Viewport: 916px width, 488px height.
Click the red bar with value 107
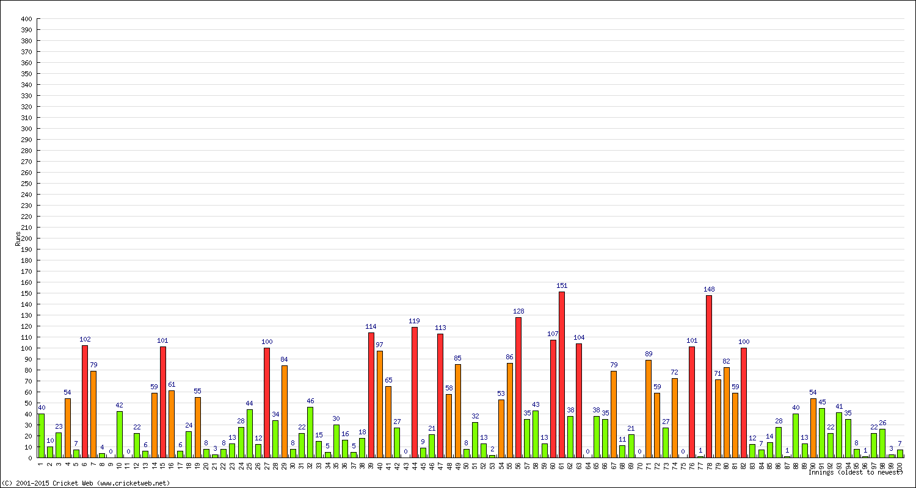553,399
